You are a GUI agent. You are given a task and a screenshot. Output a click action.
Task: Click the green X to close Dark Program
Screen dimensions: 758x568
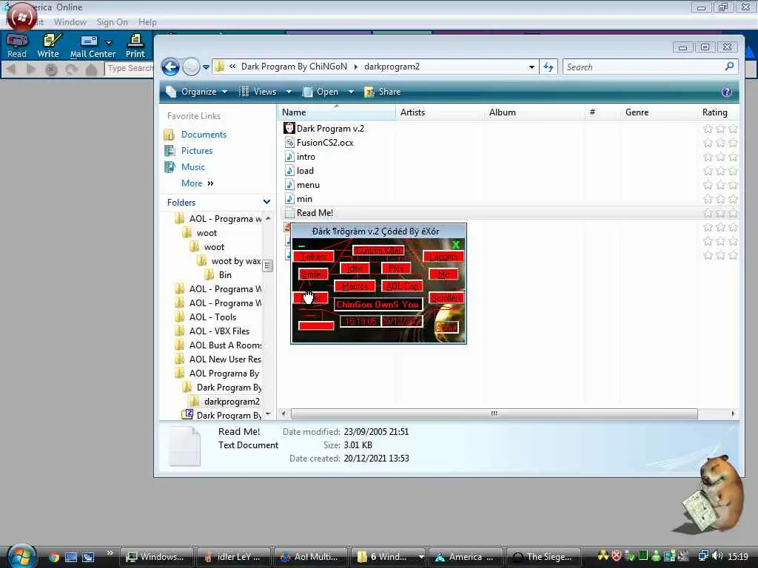pos(456,245)
